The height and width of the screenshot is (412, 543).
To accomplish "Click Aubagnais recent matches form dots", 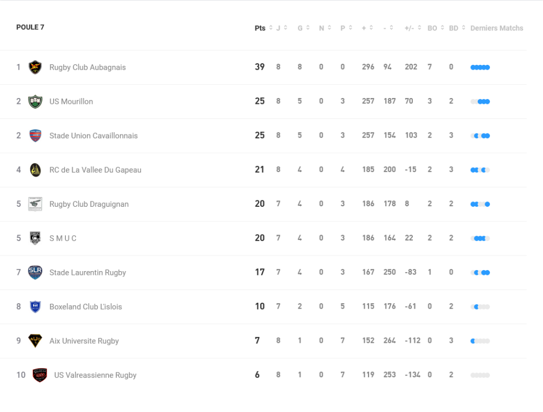I will (480, 68).
